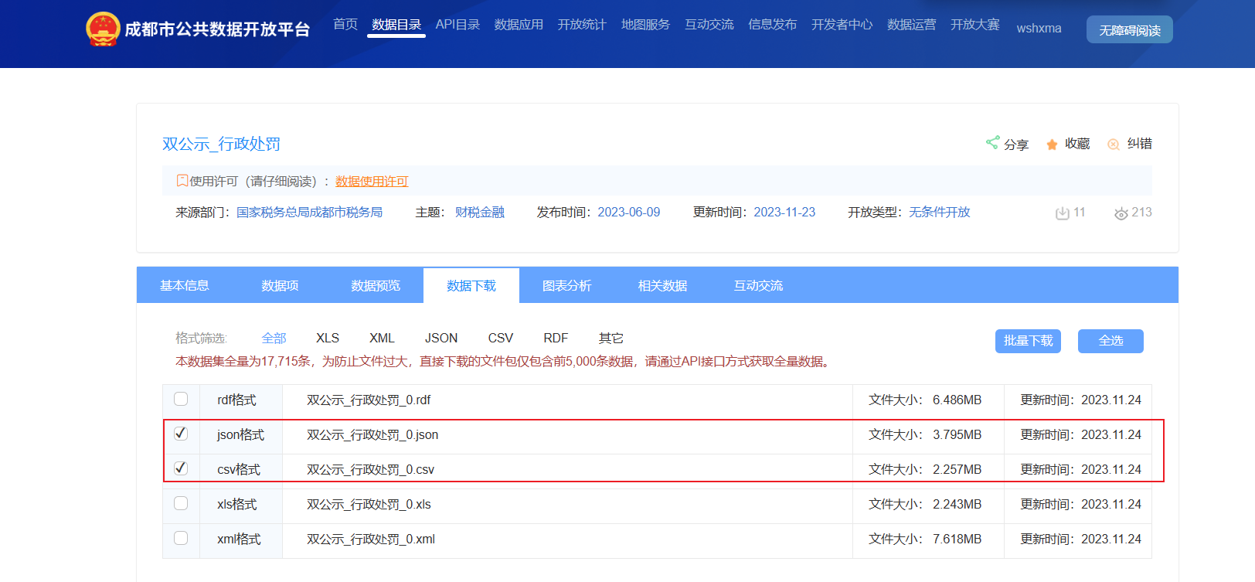Image resolution: width=1255 pixels, height=582 pixels.
Task: Click the 6.486MB file size value
Action: click(957, 400)
